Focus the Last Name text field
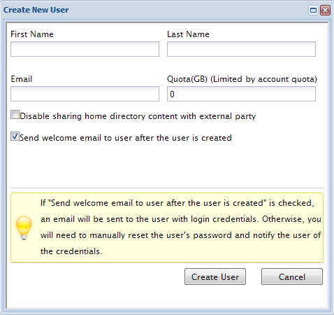Screen dimensions: 334x315 (x=241, y=49)
